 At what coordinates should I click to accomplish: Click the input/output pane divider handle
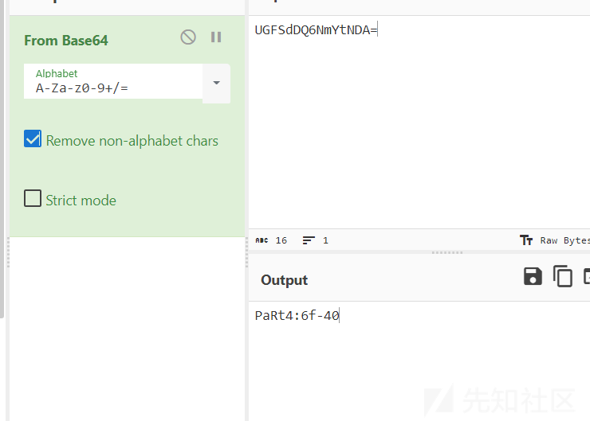pos(447,253)
